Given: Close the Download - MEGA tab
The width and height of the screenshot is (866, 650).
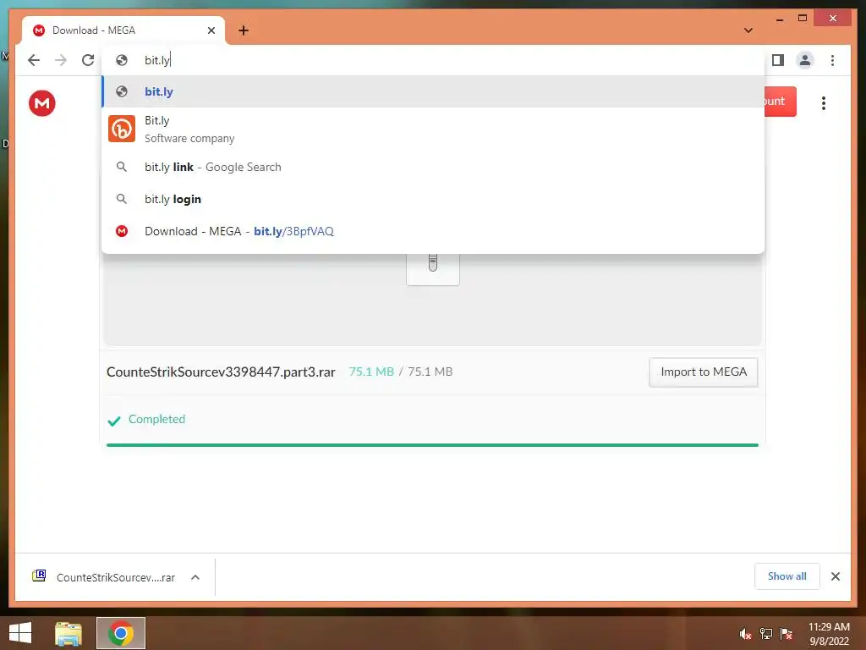Looking at the screenshot, I should (211, 30).
